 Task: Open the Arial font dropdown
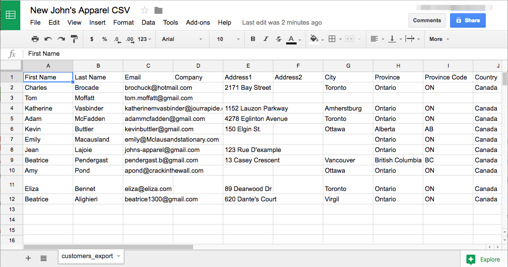[182, 39]
